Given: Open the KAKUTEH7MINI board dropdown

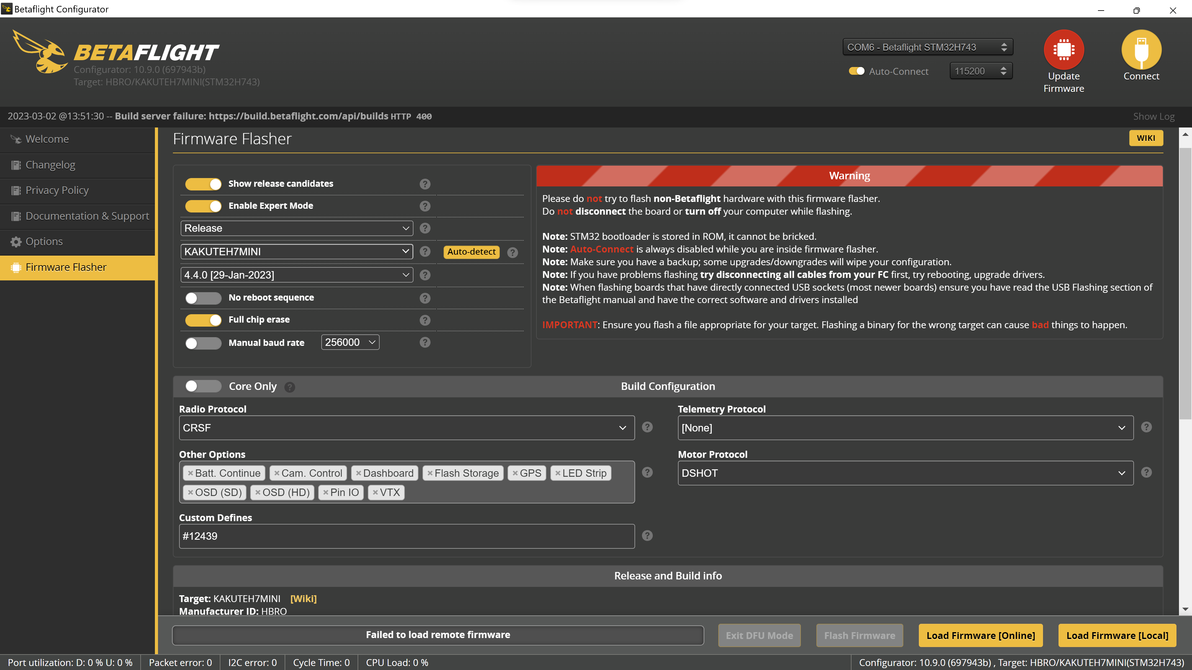Looking at the screenshot, I should point(297,252).
